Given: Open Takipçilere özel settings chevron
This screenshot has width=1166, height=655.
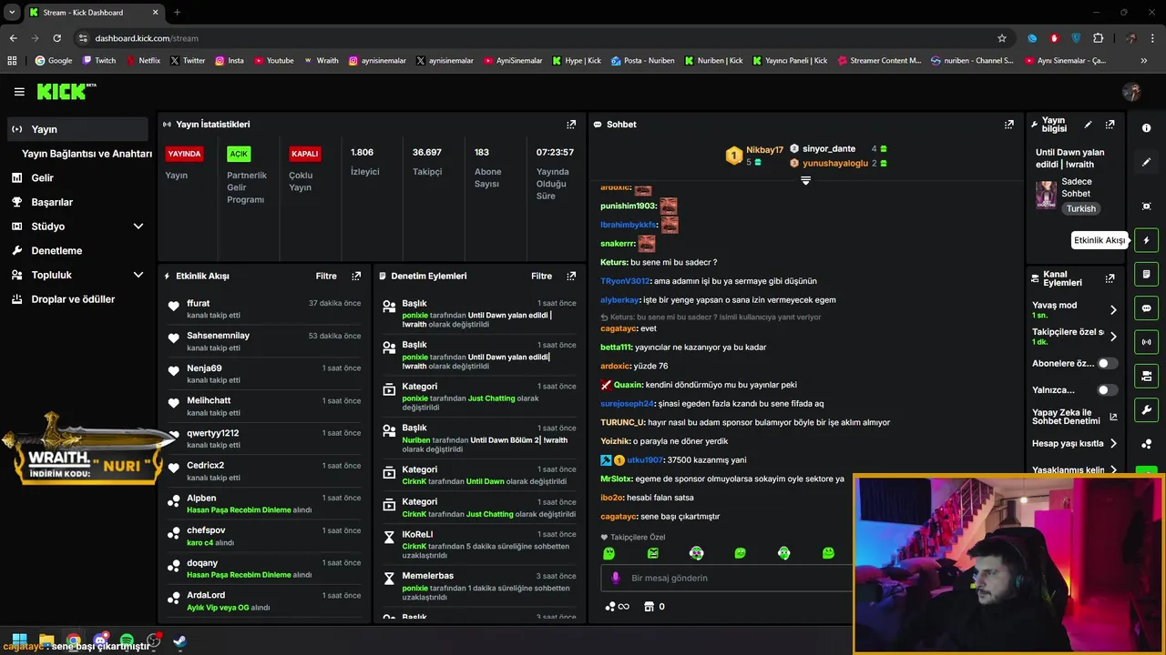Looking at the screenshot, I should tap(1113, 337).
